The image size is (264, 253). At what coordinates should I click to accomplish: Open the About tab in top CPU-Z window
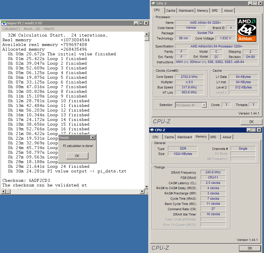tap(228, 11)
